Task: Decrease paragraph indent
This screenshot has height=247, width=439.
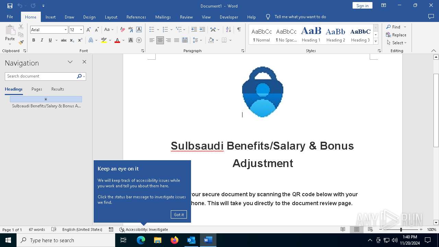Action: pyautogui.click(x=194, y=30)
